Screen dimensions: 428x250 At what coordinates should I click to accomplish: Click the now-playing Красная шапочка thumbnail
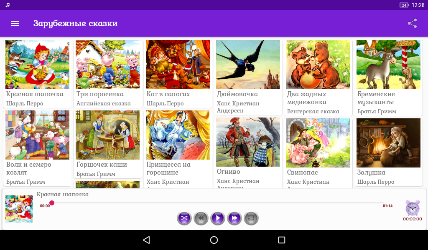point(19,209)
